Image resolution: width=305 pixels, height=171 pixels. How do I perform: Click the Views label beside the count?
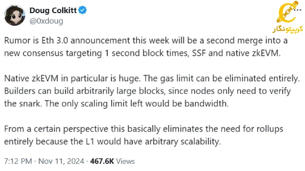(125, 161)
